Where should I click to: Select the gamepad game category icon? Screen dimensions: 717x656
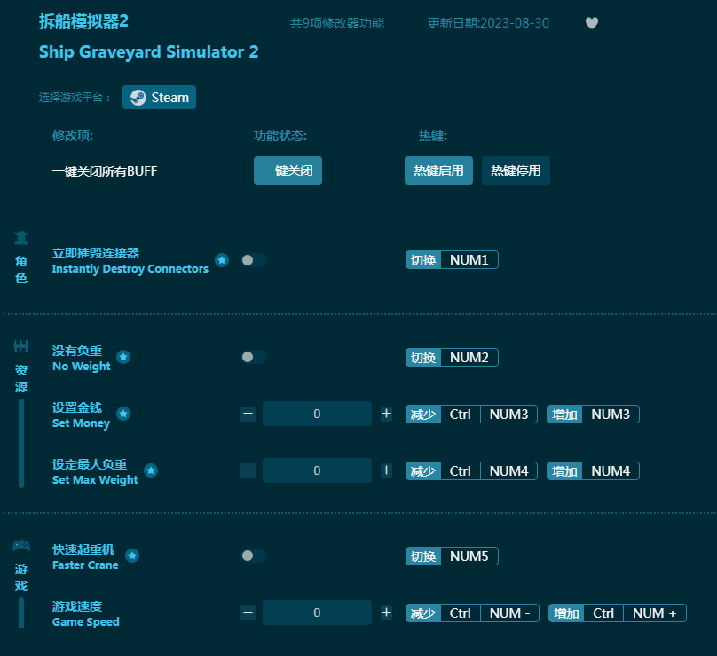click(x=21, y=545)
